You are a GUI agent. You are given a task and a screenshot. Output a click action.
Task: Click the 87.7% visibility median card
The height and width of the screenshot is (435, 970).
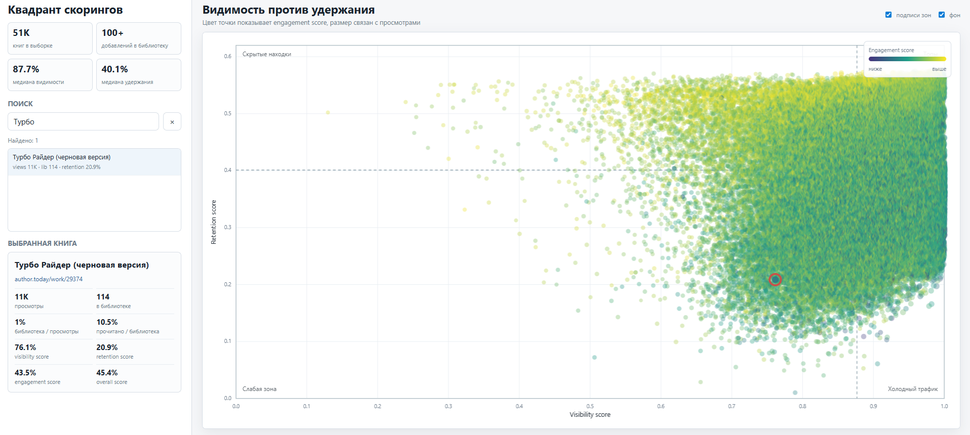(x=50, y=75)
